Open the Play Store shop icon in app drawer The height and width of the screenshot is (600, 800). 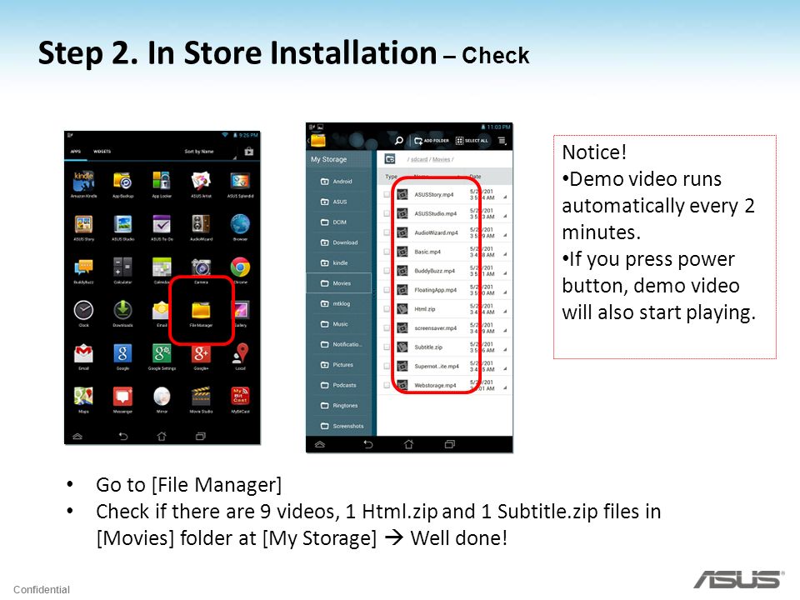[248, 152]
